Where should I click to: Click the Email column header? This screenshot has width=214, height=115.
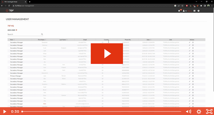(85, 40)
